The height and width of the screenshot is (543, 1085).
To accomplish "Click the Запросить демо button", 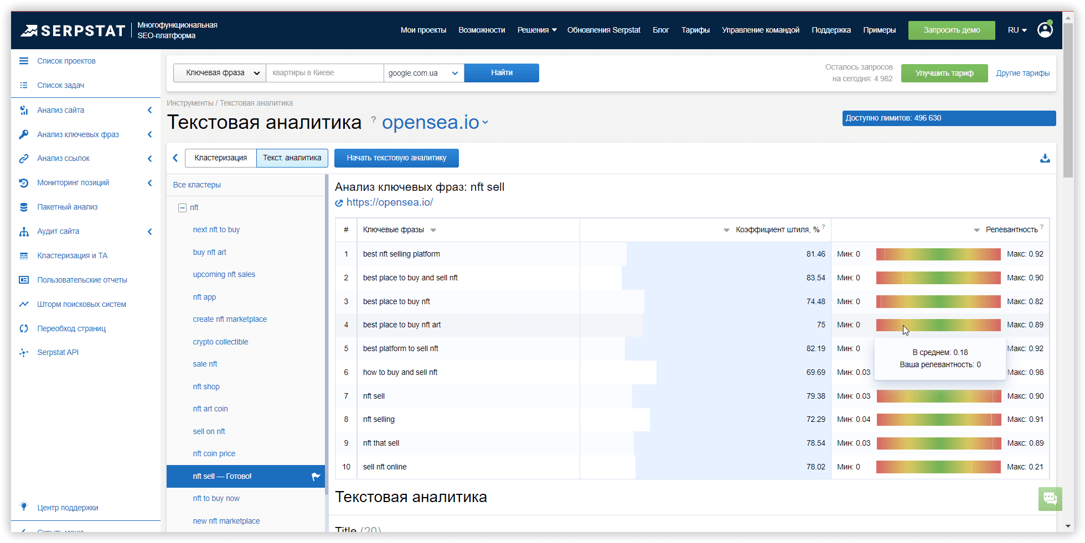I will 952,30.
